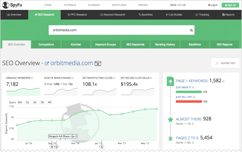The width and height of the screenshot is (242, 152).
Task: Set chart zoom to All
Action: click(50, 102)
